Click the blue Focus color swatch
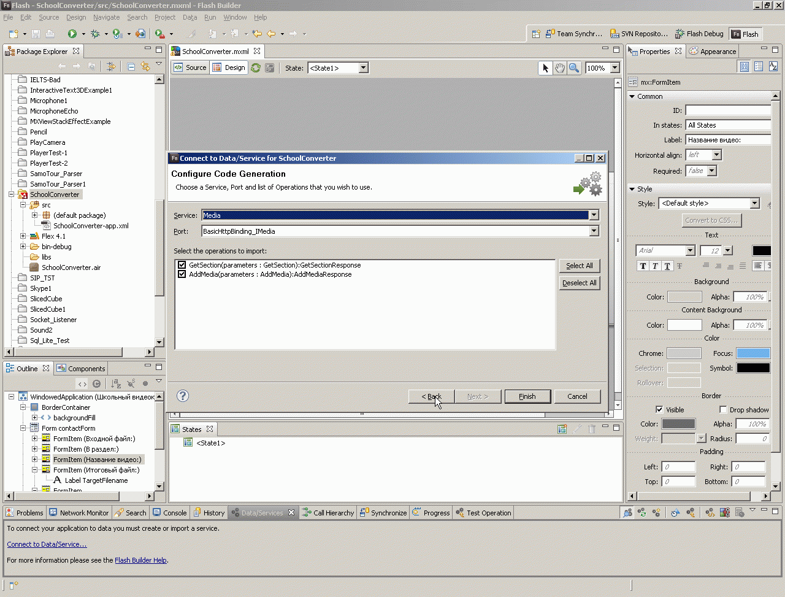The width and height of the screenshot is (785, 597). tap(753, 353)
